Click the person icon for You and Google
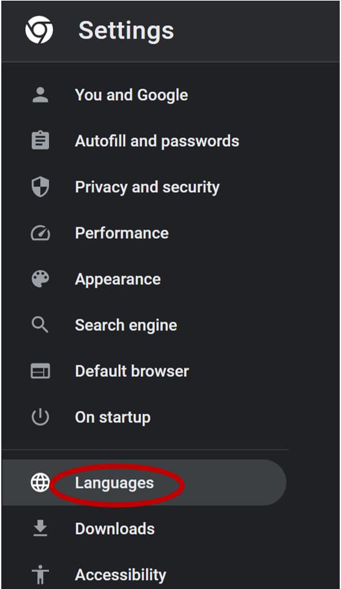Image resolution: width=341 pixels, height=589 pixels. pos(40,95)
